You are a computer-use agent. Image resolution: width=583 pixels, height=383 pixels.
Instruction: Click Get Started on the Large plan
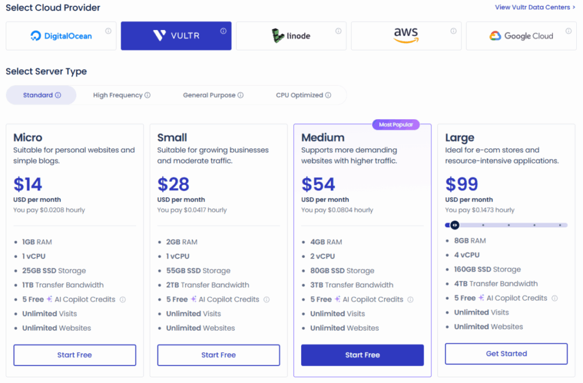tap(506, 353)
